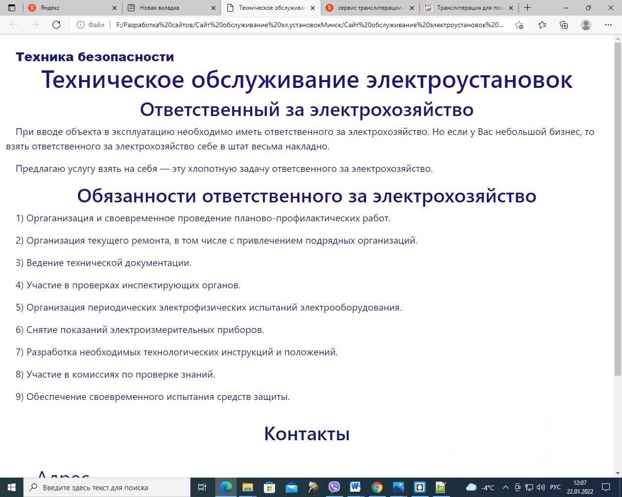Click the Техника безопасности heading link
Image resolution: width=622 pixels, height=497 pixels.
tap(95, 57)
